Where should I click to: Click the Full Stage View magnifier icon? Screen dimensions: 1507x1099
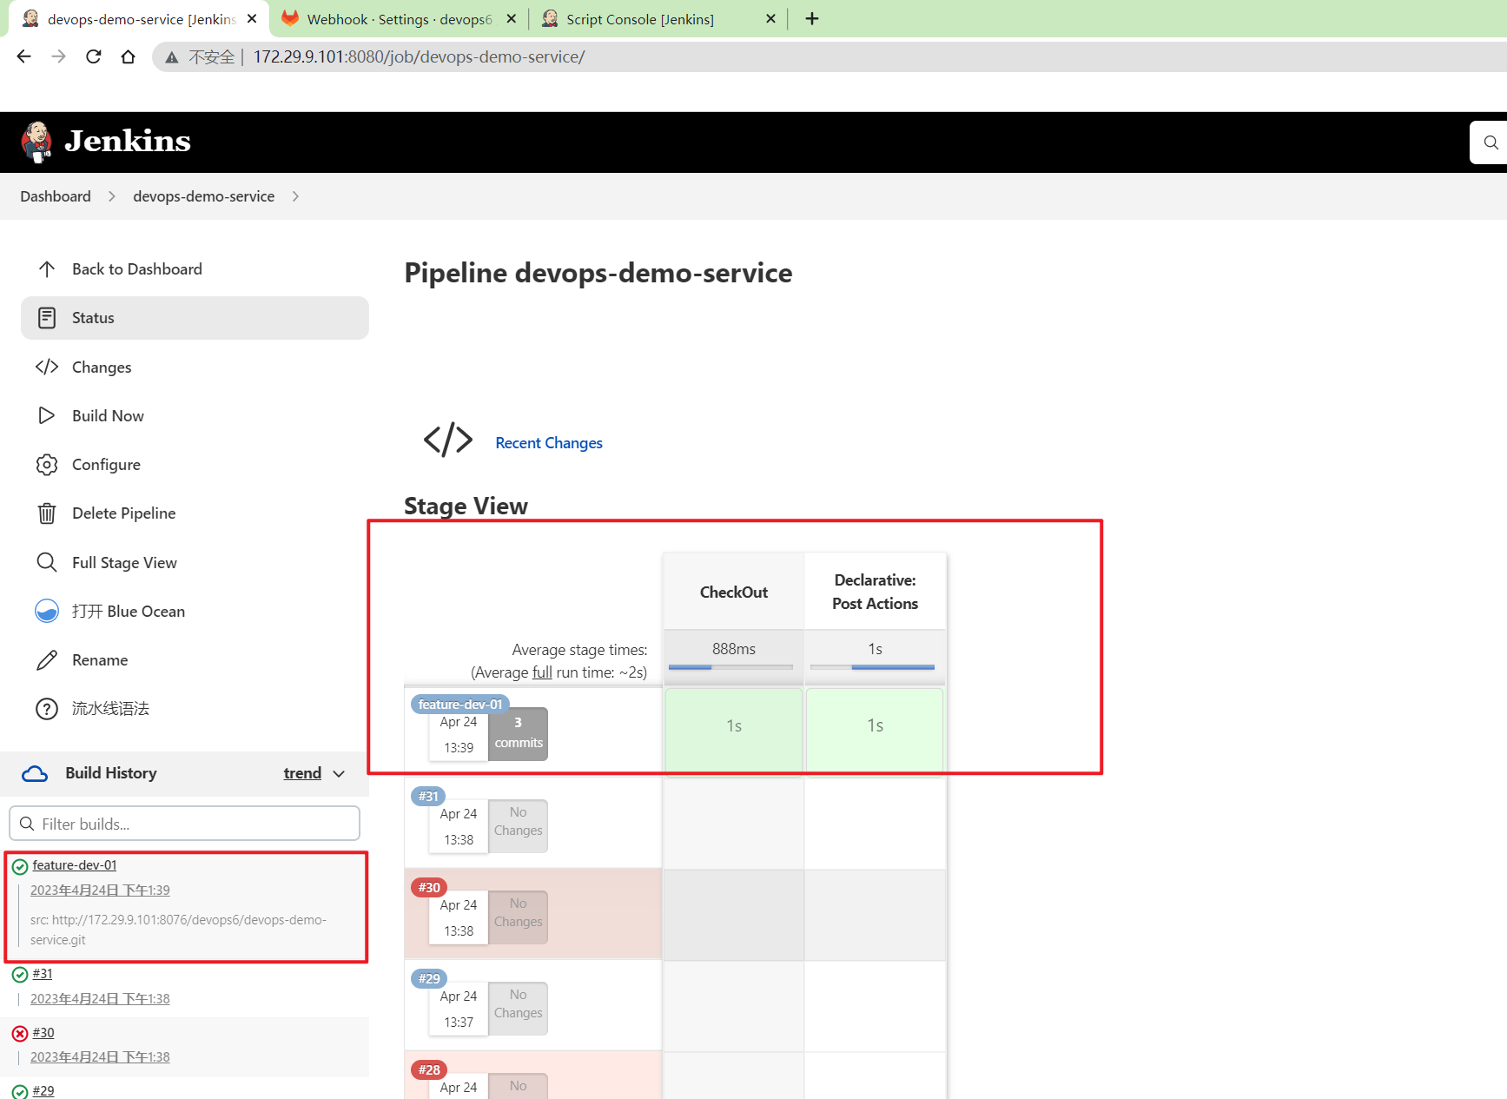click(x=47, y=562)
